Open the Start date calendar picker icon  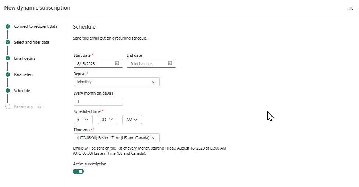117,63
